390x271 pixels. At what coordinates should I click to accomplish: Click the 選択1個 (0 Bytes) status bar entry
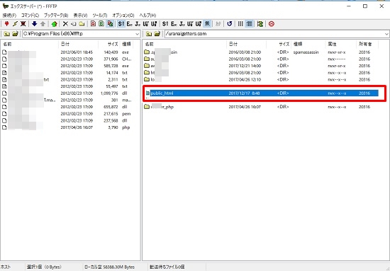point(44,267)
